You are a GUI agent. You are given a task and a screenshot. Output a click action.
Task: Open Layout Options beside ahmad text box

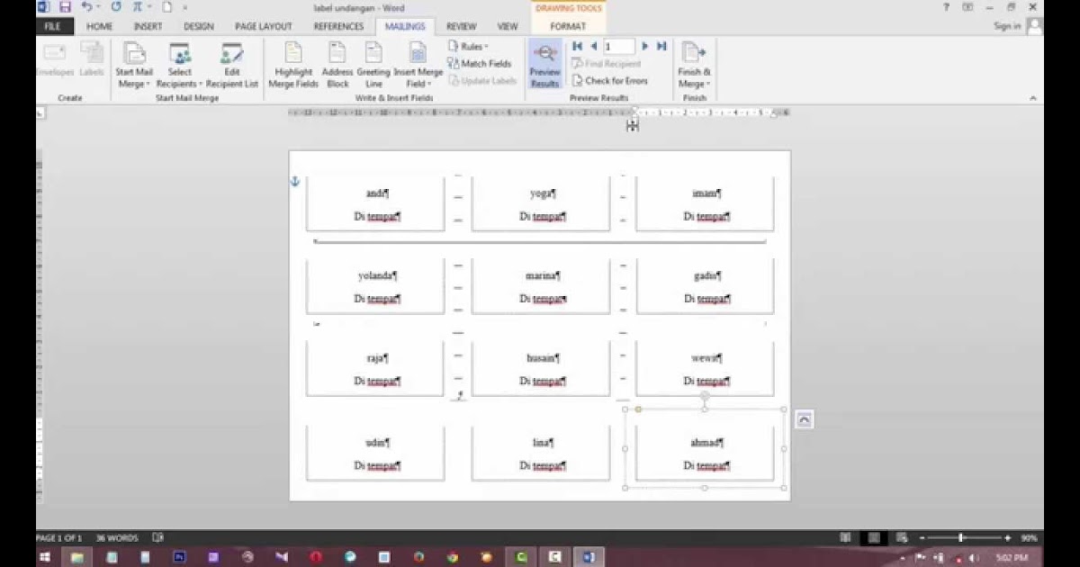(x=805, y=419)
